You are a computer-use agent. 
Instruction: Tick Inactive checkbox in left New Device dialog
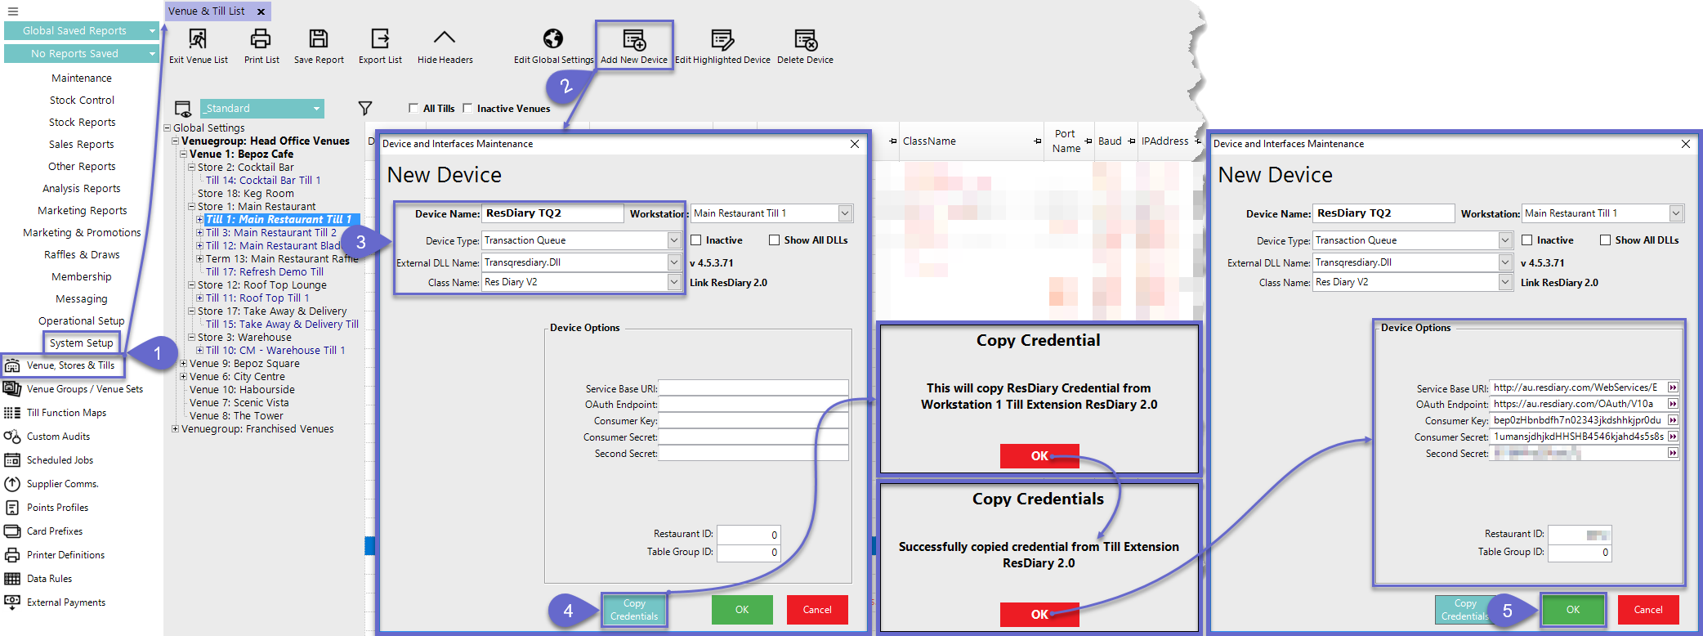[x=696, y=240]
